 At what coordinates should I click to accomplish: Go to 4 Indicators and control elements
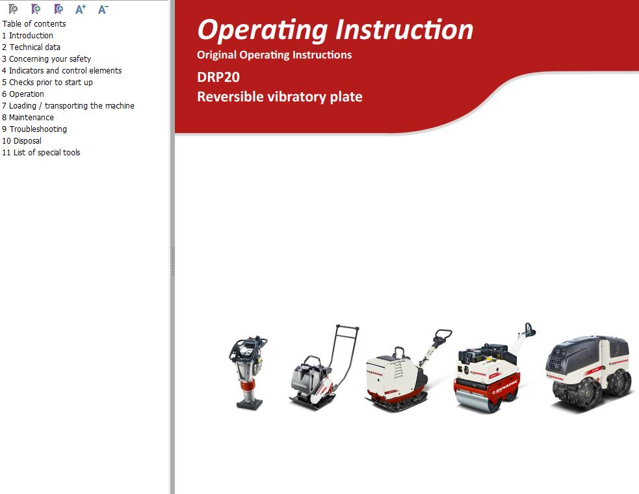coord(62,70)
